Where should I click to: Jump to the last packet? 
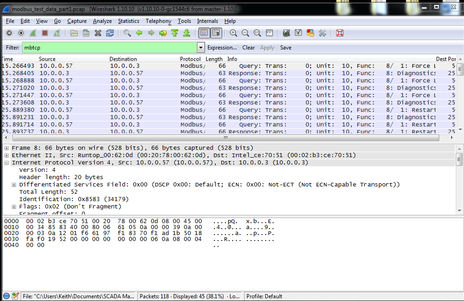point(186,33)
